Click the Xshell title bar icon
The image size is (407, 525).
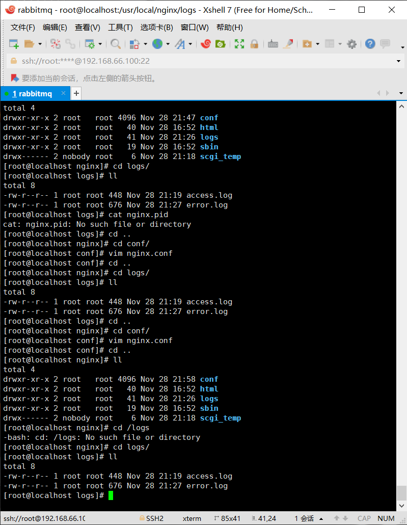[x=10, y=10]
